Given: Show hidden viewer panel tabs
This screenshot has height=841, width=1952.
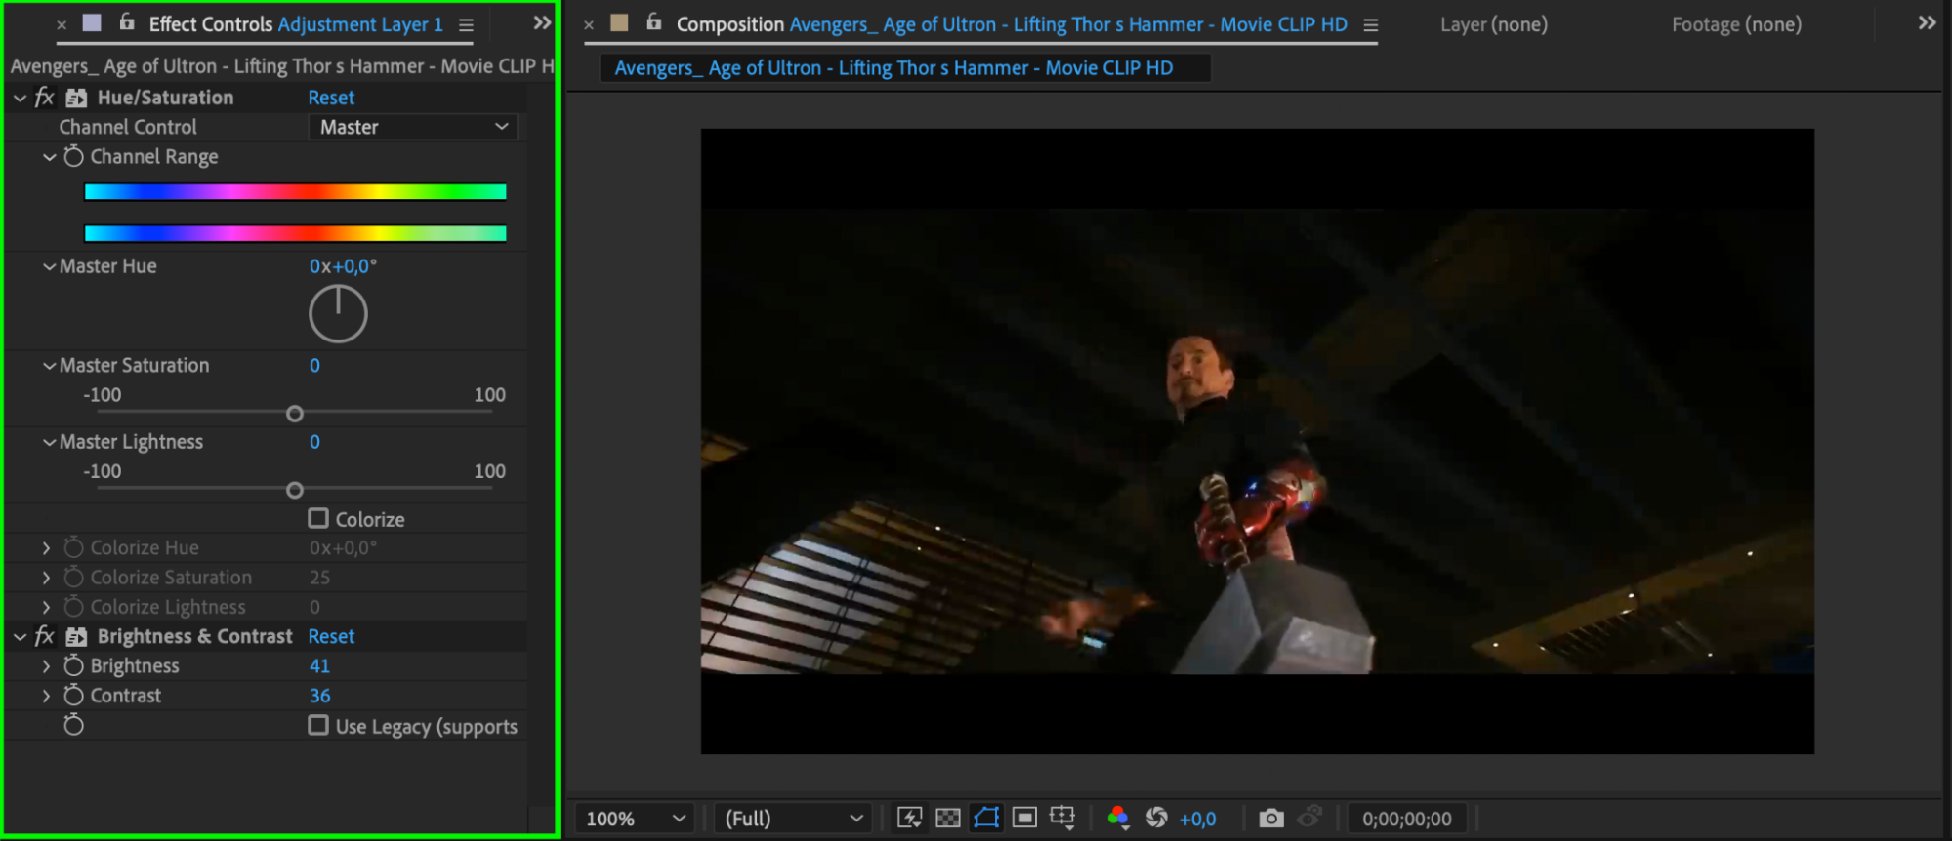Looking at the screenshot, I should coord(1927,22).
